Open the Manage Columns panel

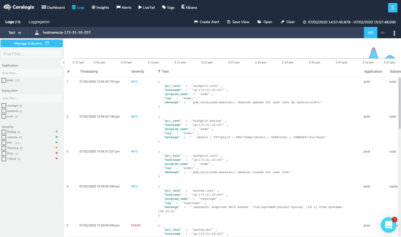tap(31, 43)
